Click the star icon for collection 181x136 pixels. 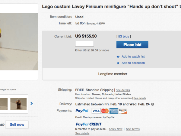click(x=118, y=63)
